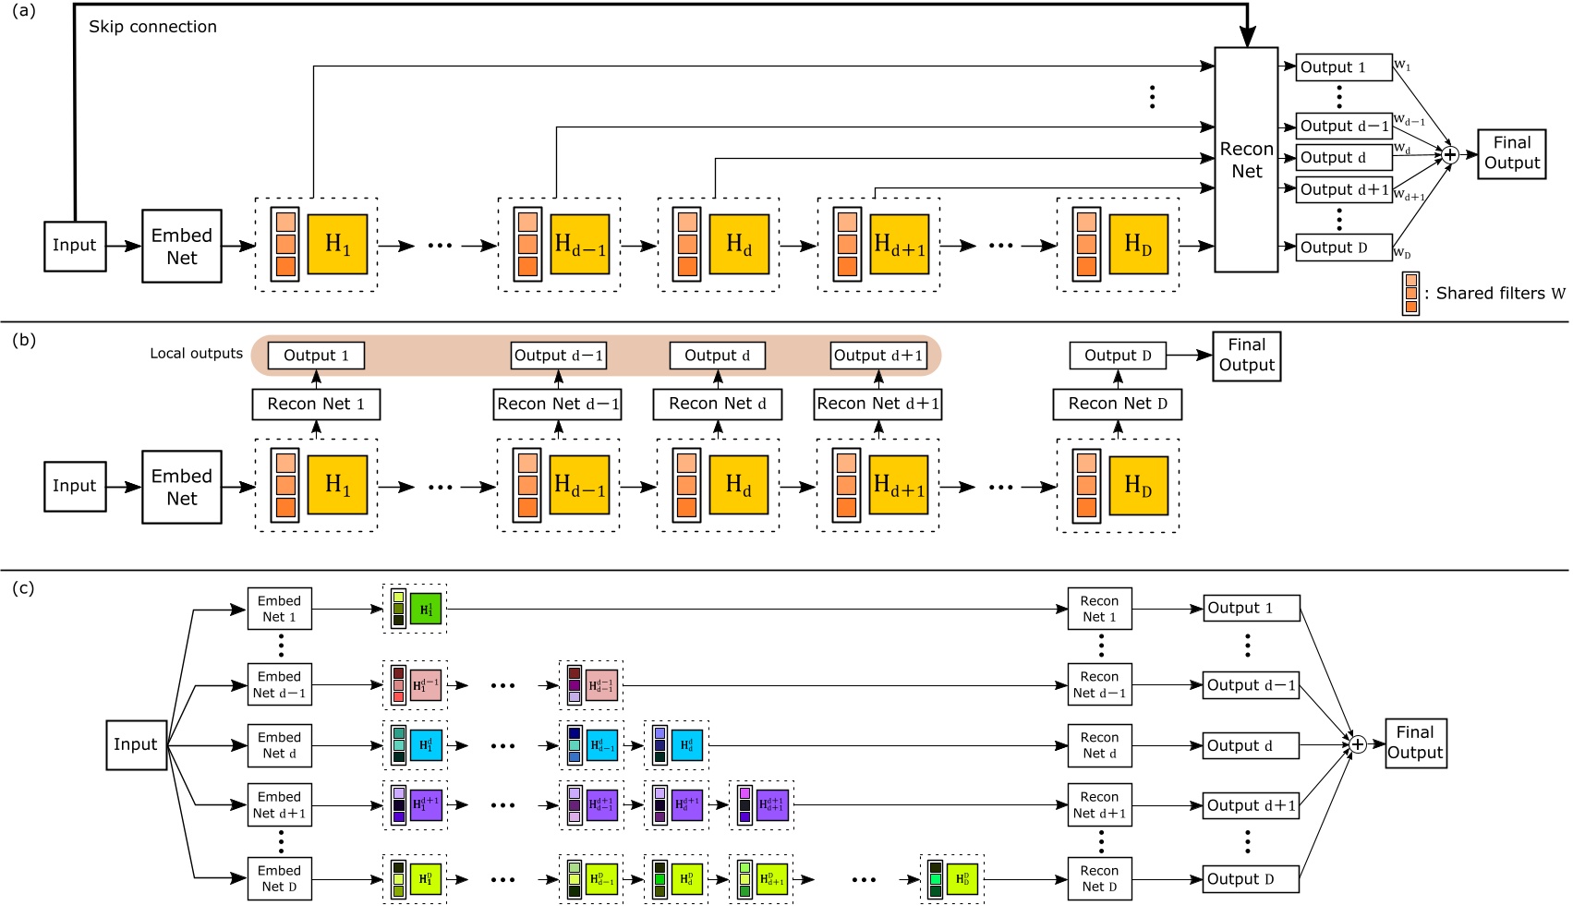
Task: Click the Embed Net block in diagram (a)
Action: pos(181,244)
